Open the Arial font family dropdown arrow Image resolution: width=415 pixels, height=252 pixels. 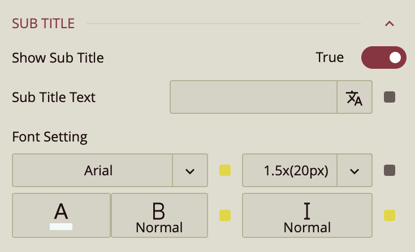click(190, 170)
